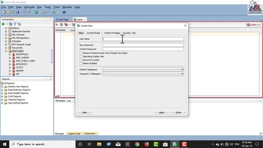The image size is (263, 148).
Task: Click the Help button in Create User
Action: pyautogui.click(x=85, y=112)
